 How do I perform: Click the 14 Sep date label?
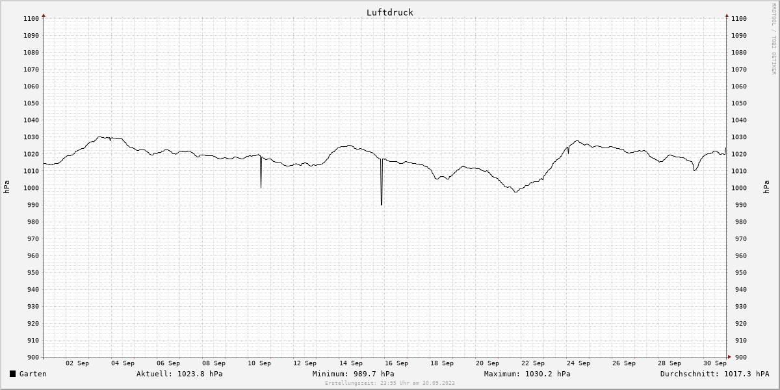pyautogui.click(x=351, y=363)
